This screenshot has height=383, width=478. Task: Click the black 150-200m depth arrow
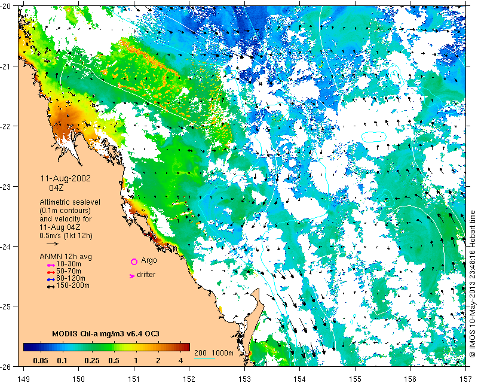tap(51, 287)
